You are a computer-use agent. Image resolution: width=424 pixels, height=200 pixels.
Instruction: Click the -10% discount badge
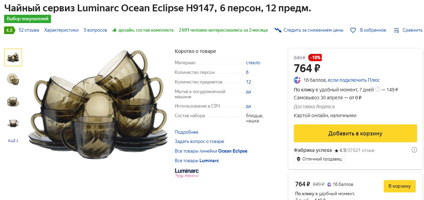[315, 58]
